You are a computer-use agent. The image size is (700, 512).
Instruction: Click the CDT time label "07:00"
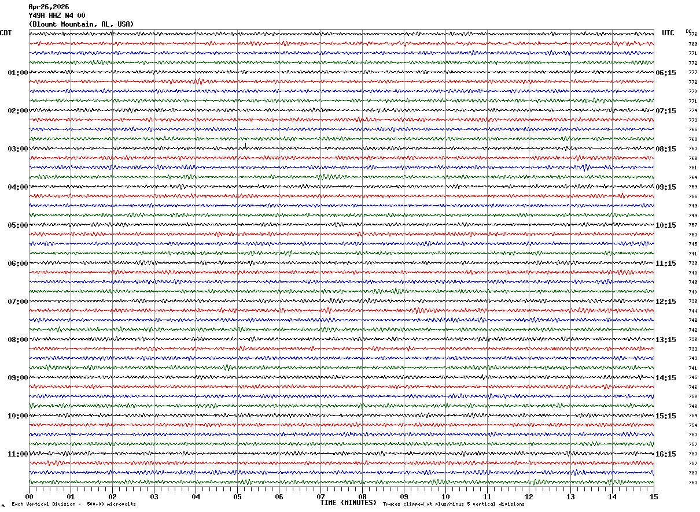point(18,302)
